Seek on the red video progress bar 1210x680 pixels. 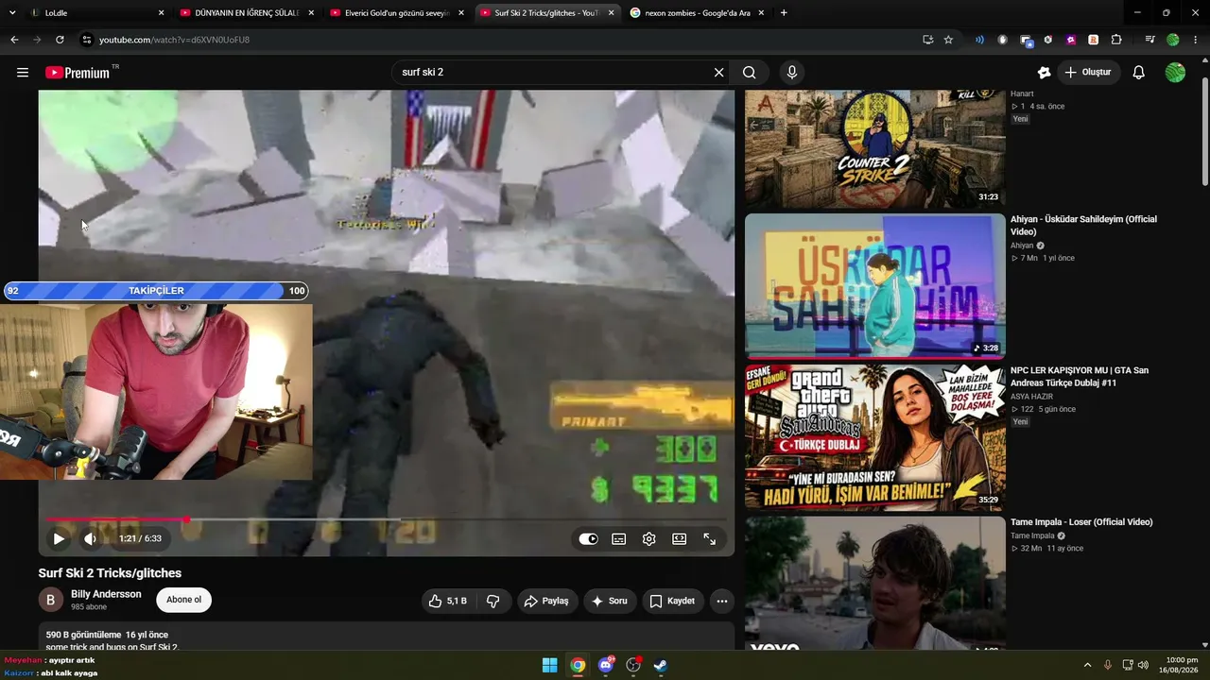[386, 519]
